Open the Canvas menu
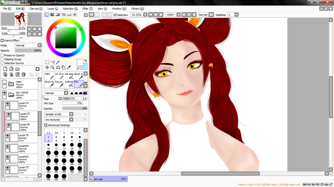This screenshot has height=187, width=334. pos(36,9)
